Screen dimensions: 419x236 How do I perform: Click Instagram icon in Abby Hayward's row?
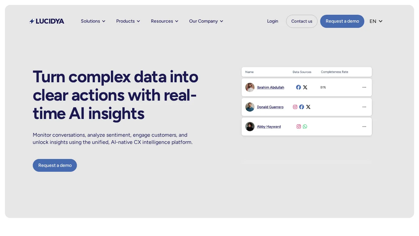point(299,127)
